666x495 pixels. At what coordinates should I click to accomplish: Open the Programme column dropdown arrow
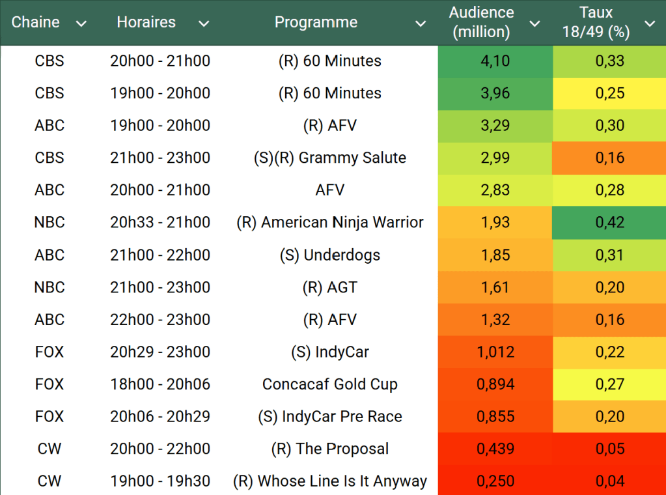pyautogui.click(x=421, y=23)
